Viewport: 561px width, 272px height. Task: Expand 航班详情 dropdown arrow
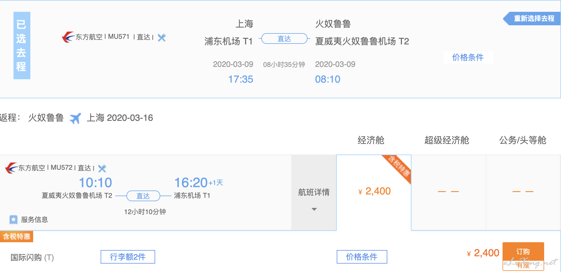(x=314, y=209)
